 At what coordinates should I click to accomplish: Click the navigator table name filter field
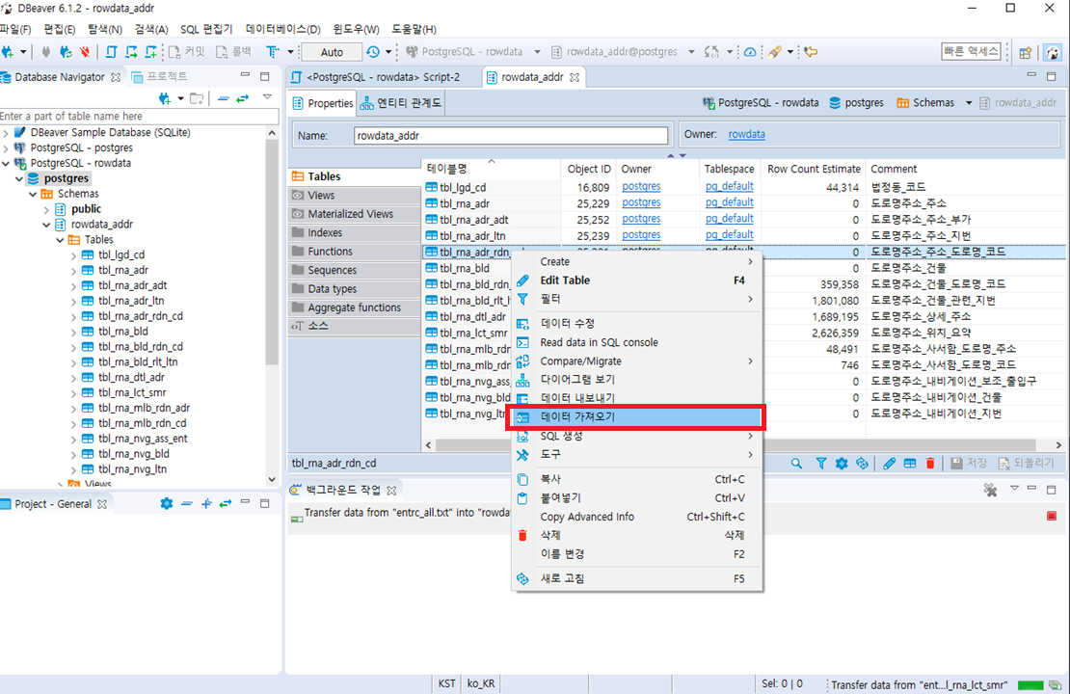click(139, 117)
